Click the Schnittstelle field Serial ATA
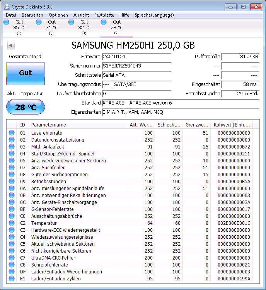 coord(136,75)
